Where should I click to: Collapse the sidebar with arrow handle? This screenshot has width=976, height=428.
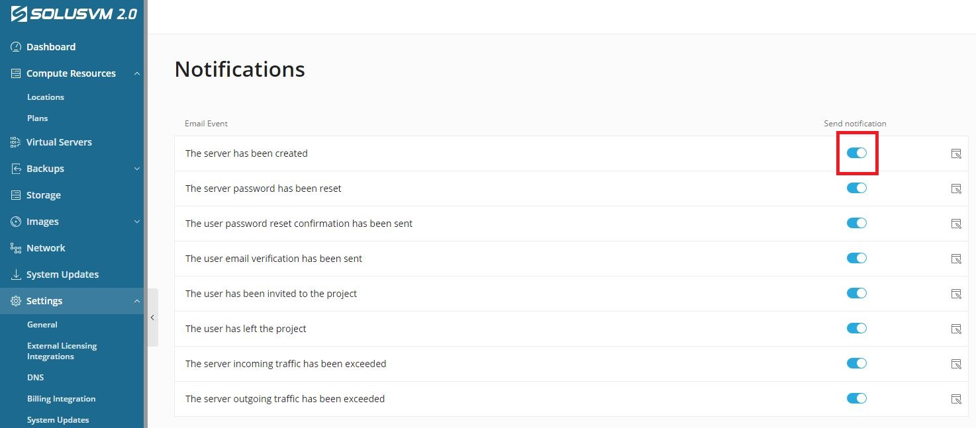[152, 318]
